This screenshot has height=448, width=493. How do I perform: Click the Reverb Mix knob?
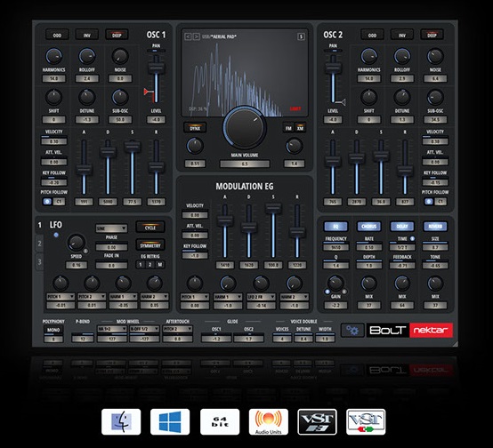(x=435, y=284)
